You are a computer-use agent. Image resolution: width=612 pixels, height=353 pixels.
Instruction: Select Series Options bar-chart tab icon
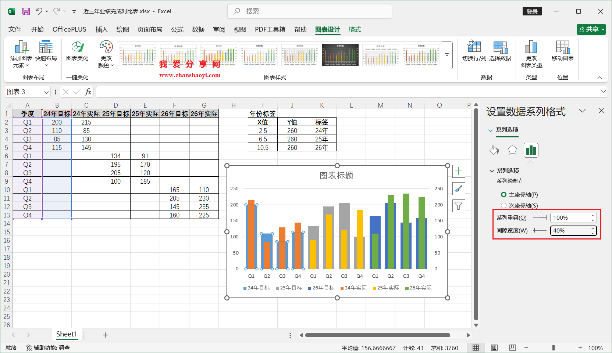tap(531, 150)
